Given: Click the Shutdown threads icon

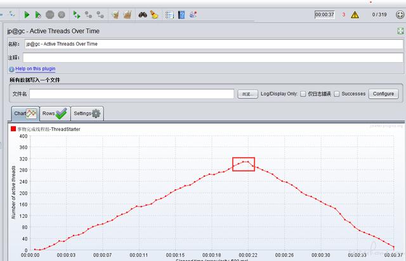Looking at the screenshot, I should point(62,15).
